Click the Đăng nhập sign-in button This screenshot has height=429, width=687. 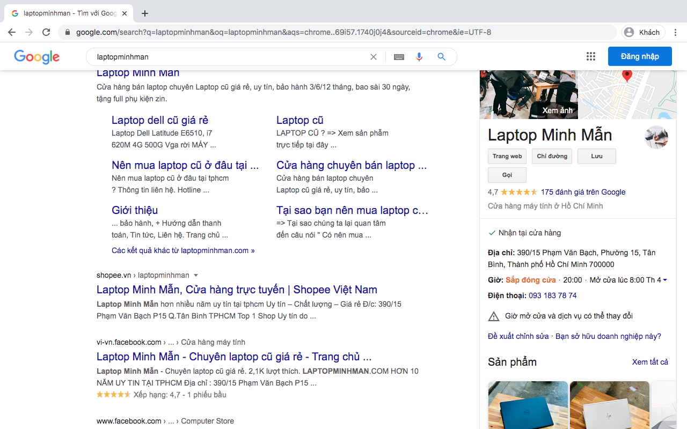[640, 56]
